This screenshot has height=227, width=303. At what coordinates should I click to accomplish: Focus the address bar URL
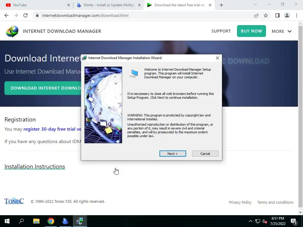coord(85,15)
